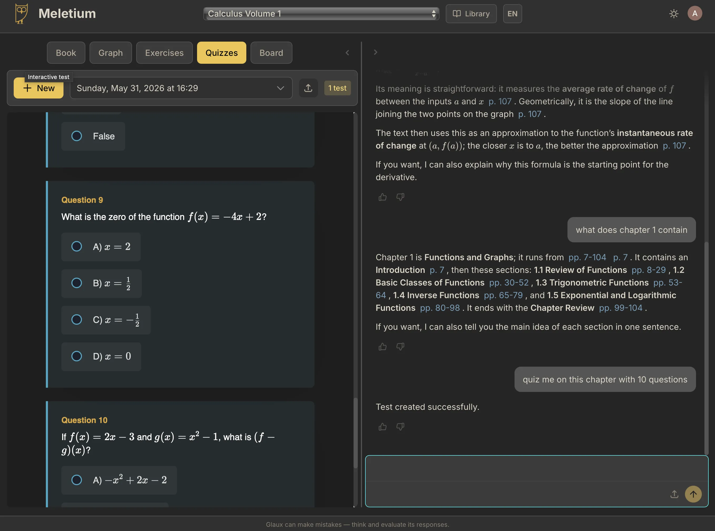The width and height of the screenshot is (715, 531).
Task: Send message with the arrow-up button
Action: [693, 494]
